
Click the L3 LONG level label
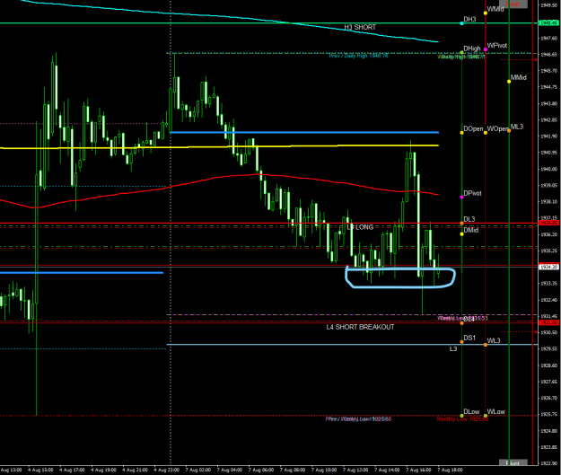[x=360, y=227]
